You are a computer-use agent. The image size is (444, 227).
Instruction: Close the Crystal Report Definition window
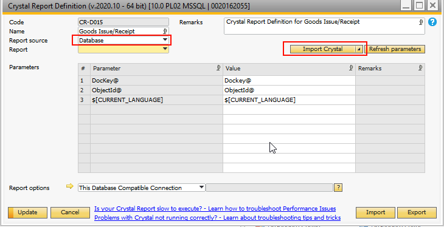[432, 5]
